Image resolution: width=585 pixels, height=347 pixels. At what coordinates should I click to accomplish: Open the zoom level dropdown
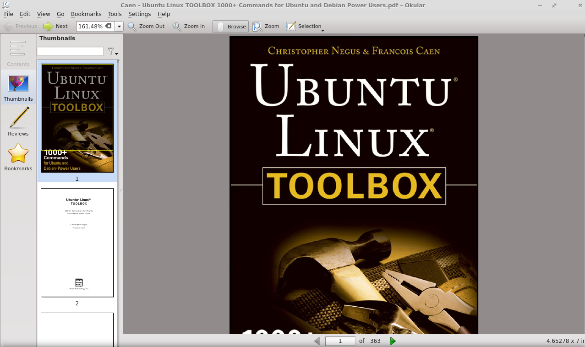(x=119, y=27)
